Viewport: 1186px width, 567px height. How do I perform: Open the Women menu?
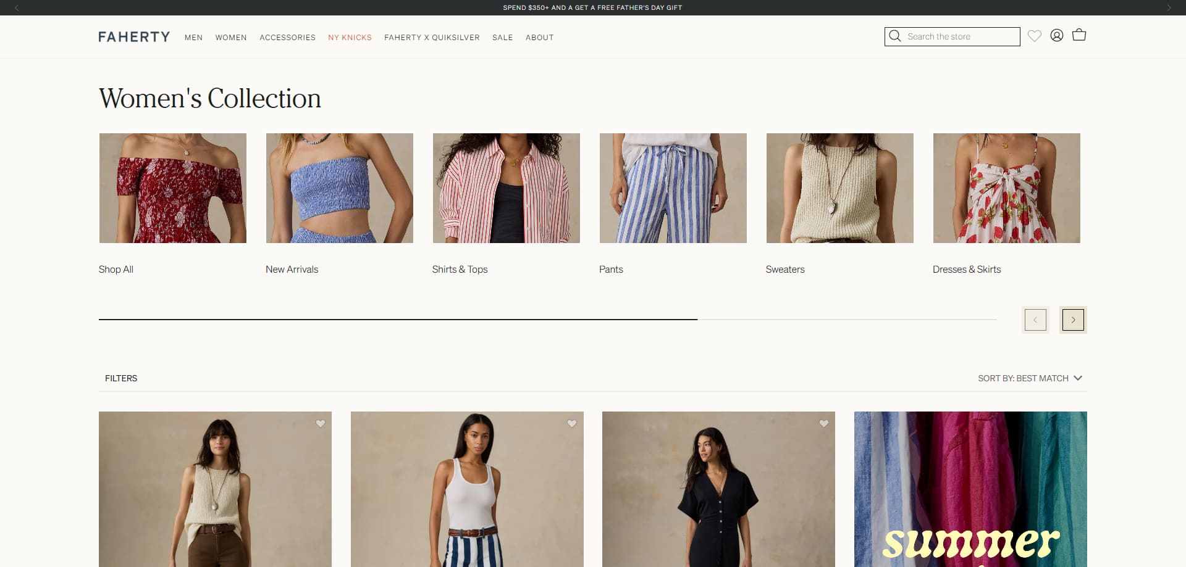[231, 38]
